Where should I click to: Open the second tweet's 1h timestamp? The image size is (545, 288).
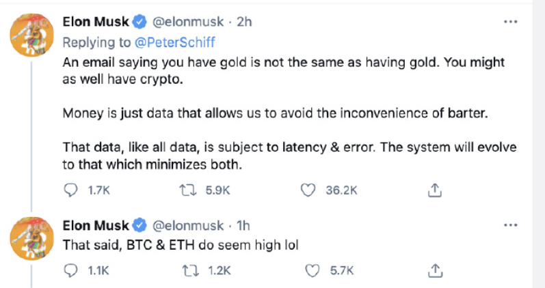click(243, 225)
